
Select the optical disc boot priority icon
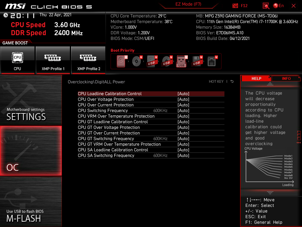(x=137, y=61)
